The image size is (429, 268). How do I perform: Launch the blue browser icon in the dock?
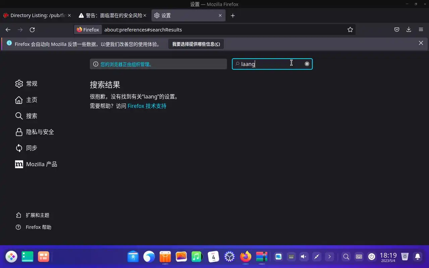(x=149, y=257)
